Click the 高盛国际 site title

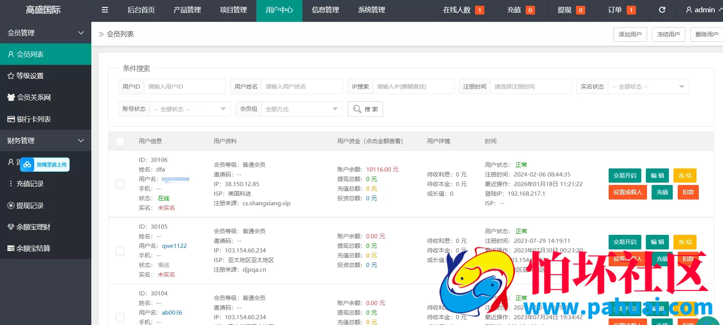pyautogui.click(x=43, y=10)
